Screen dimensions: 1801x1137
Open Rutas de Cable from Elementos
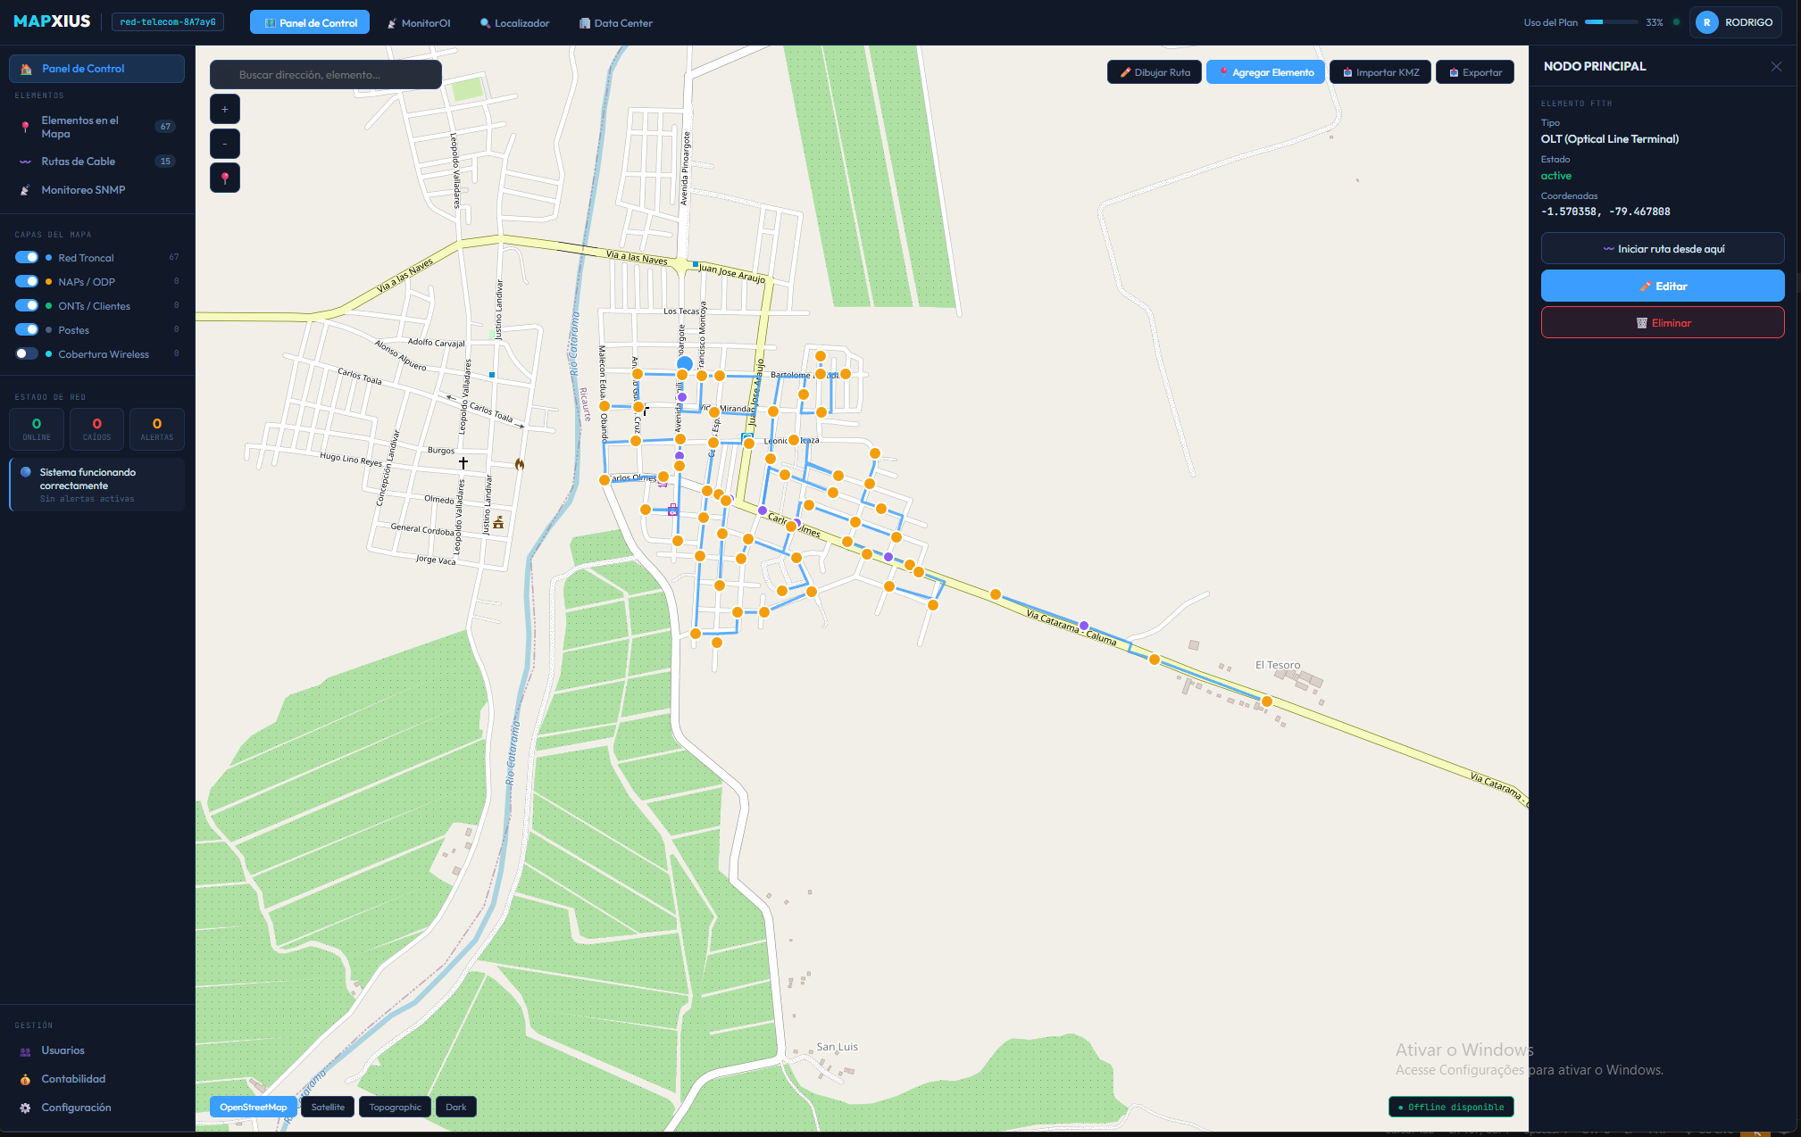coord(79,161)
